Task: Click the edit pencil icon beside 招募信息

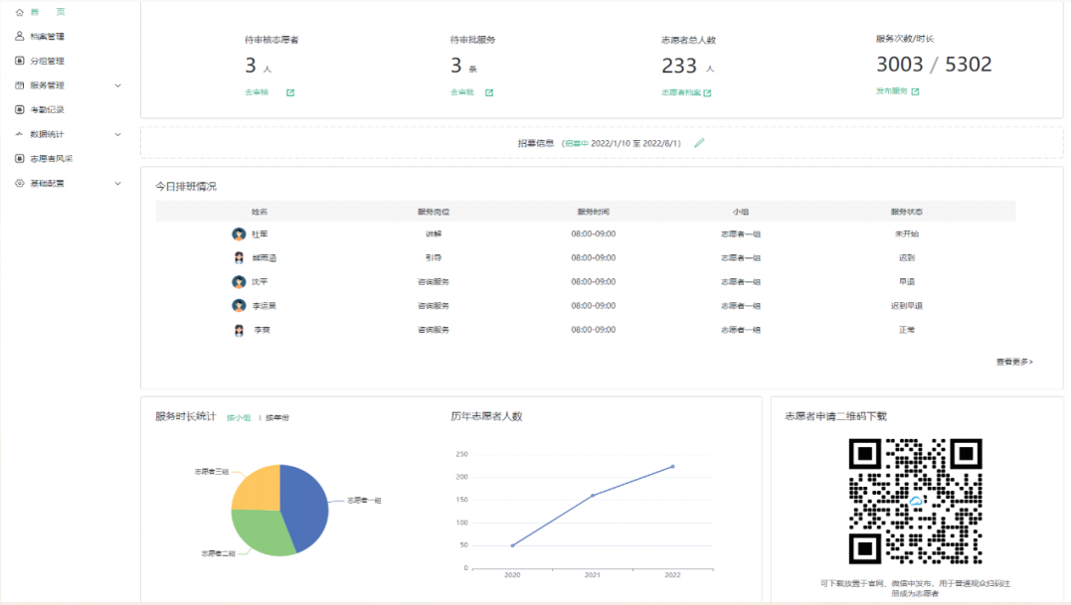Action: click(x=699, y=143)
